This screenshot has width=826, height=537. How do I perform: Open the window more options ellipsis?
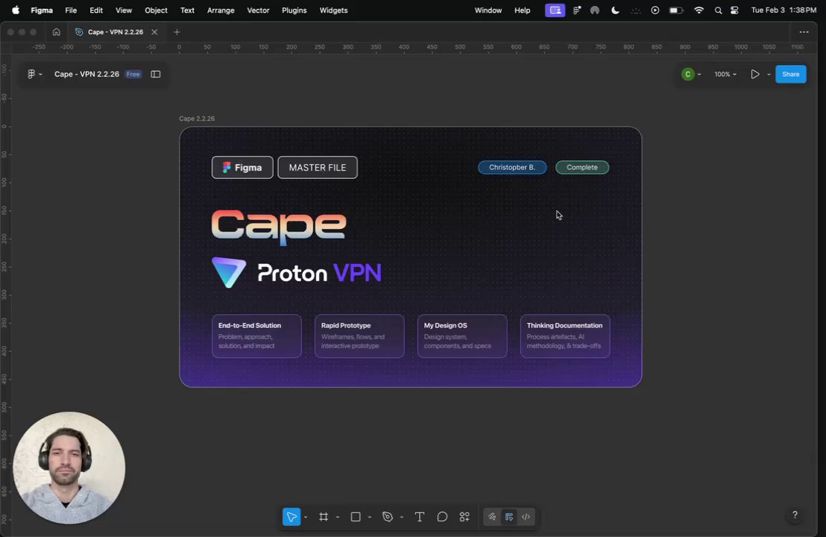click(804, 32)
